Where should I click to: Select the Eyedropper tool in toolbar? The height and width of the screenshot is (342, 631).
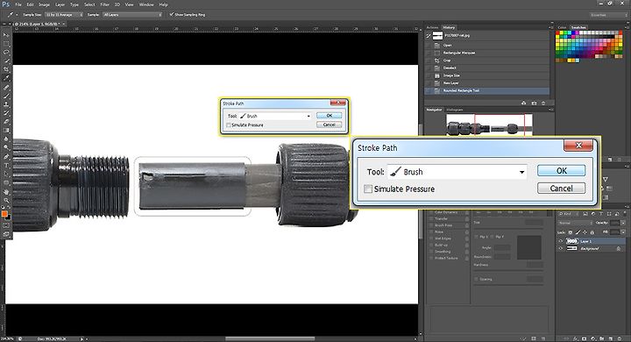coord(6,78)
